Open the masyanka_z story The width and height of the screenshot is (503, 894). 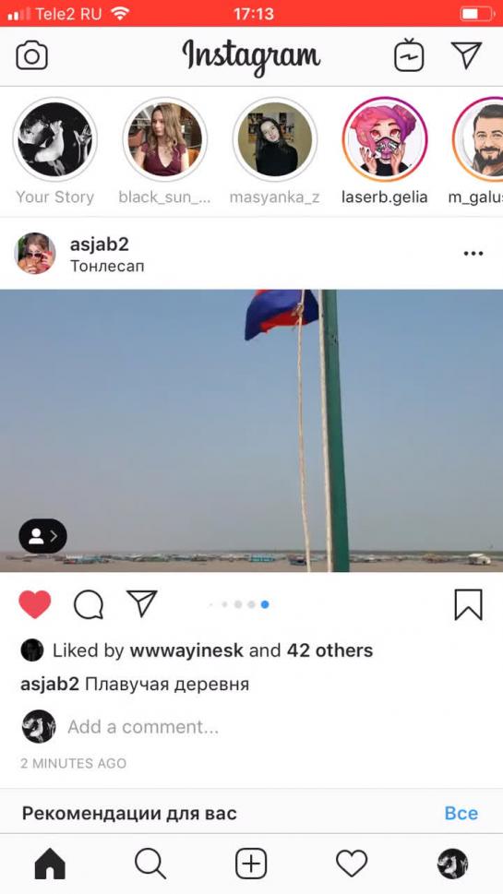(275, 139)
